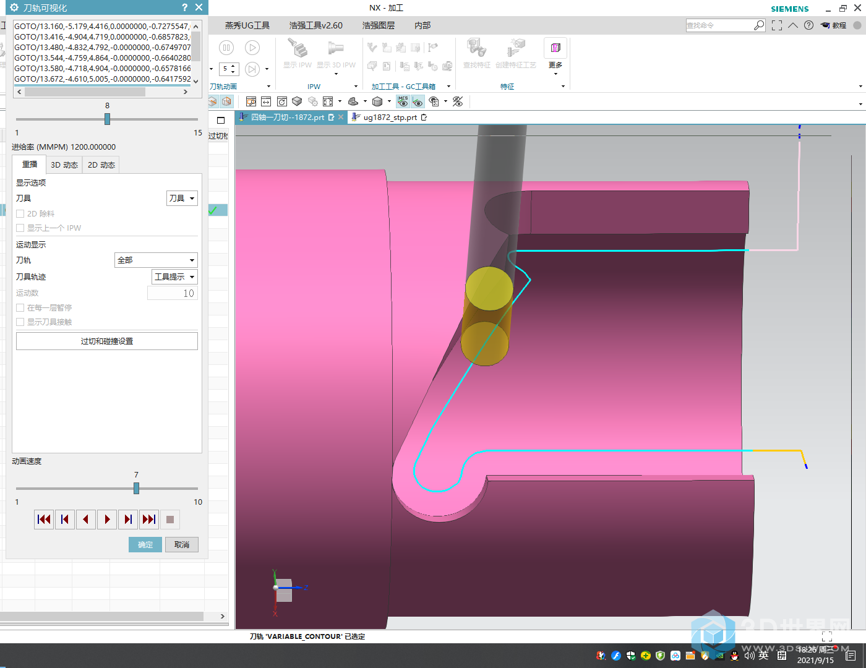
Task: Click the MCS display eye icon
Action: pyautogui.click(x=403, y=101)
